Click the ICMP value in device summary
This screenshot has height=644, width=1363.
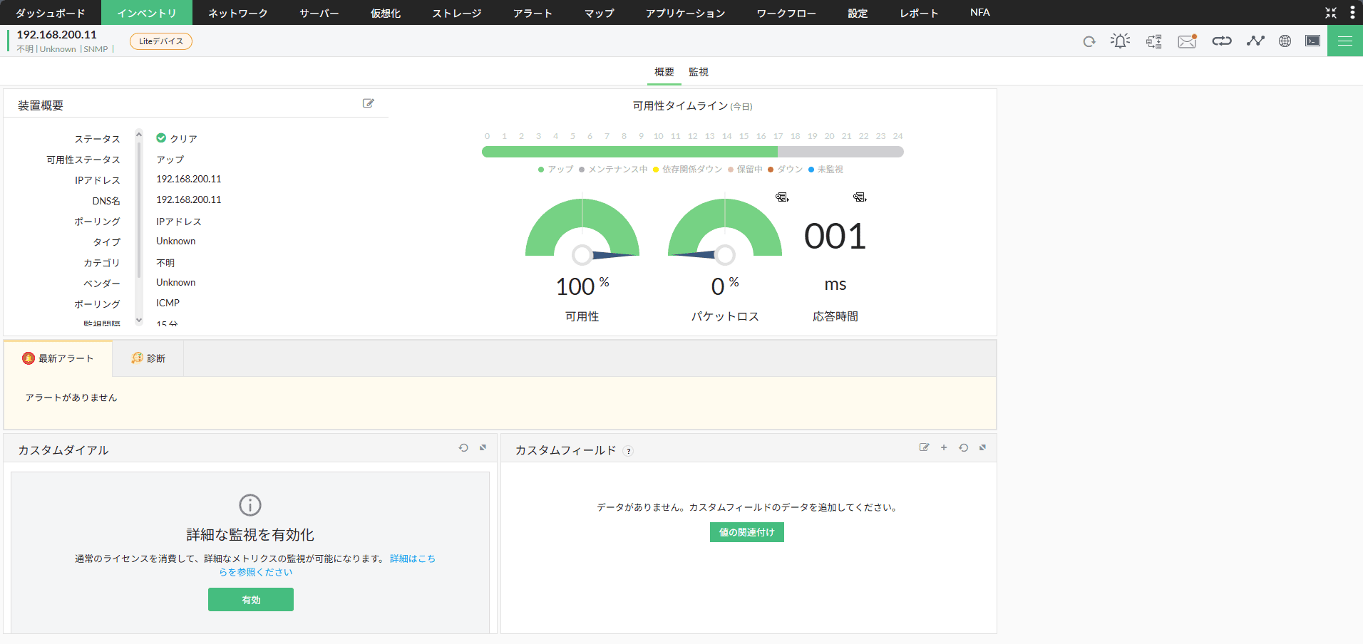click(168, 303)
